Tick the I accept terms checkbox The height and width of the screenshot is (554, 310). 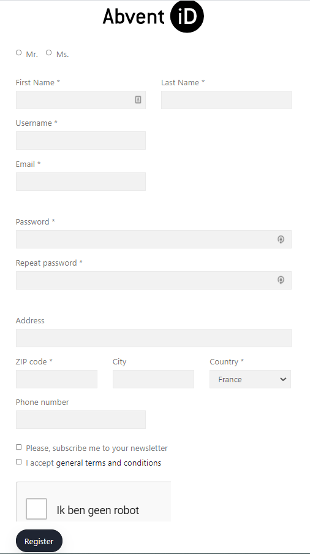19,461
